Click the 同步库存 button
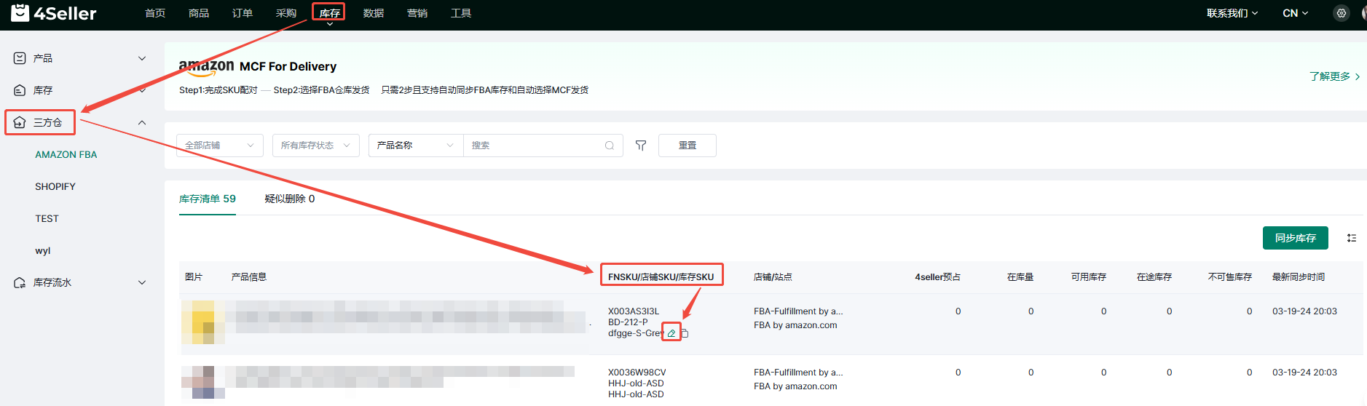The image size is (1367, 406). pyautogui.click(x=1296, y=238)
